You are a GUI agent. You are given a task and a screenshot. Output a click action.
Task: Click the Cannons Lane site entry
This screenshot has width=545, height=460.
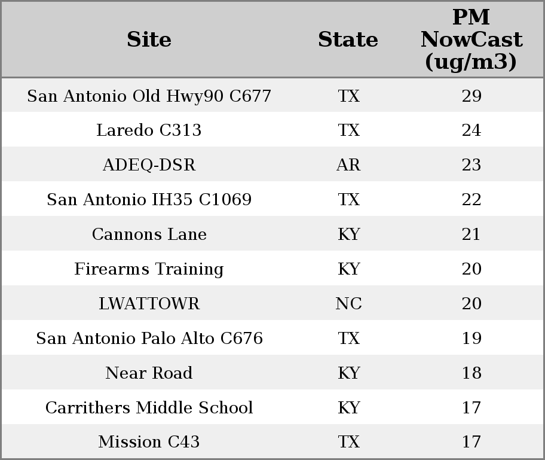pos(149,234)
